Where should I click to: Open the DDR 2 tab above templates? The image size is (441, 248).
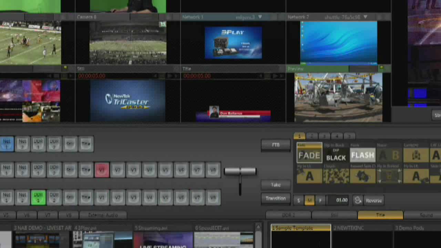click(x=288, y=215)
